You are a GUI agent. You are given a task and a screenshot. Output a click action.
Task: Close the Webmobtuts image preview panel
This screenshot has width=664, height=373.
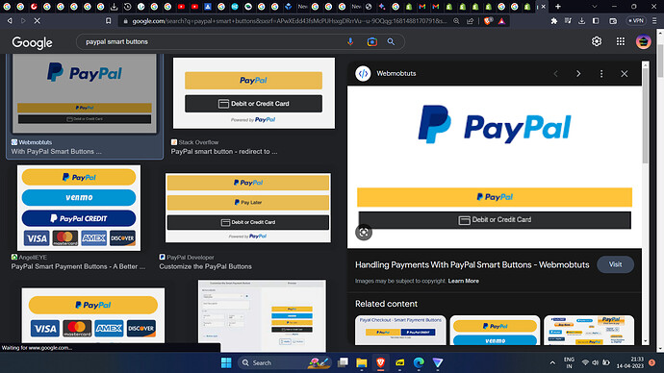[625, 74]
